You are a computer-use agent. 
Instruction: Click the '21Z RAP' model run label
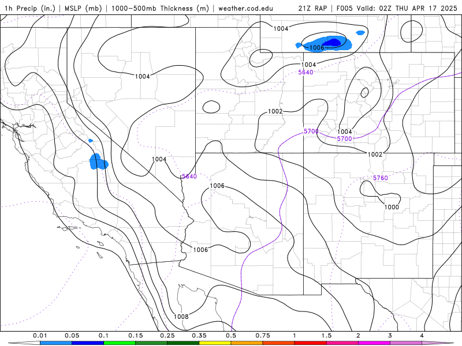point(312,8)
